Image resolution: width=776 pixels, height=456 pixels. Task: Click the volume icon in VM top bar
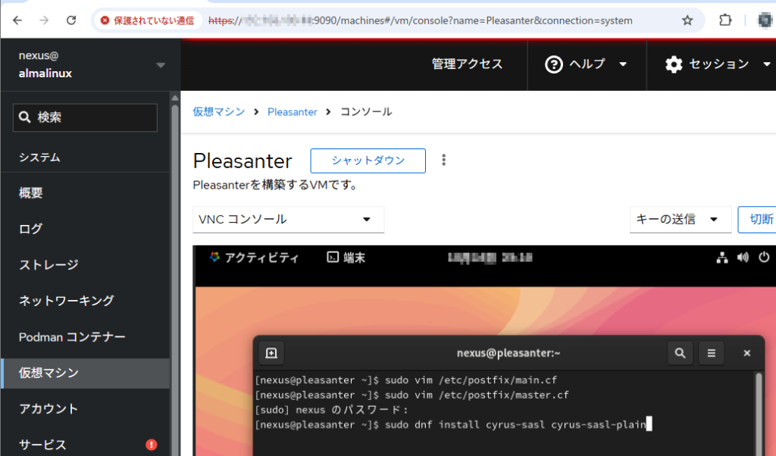[x=743, y=258]
